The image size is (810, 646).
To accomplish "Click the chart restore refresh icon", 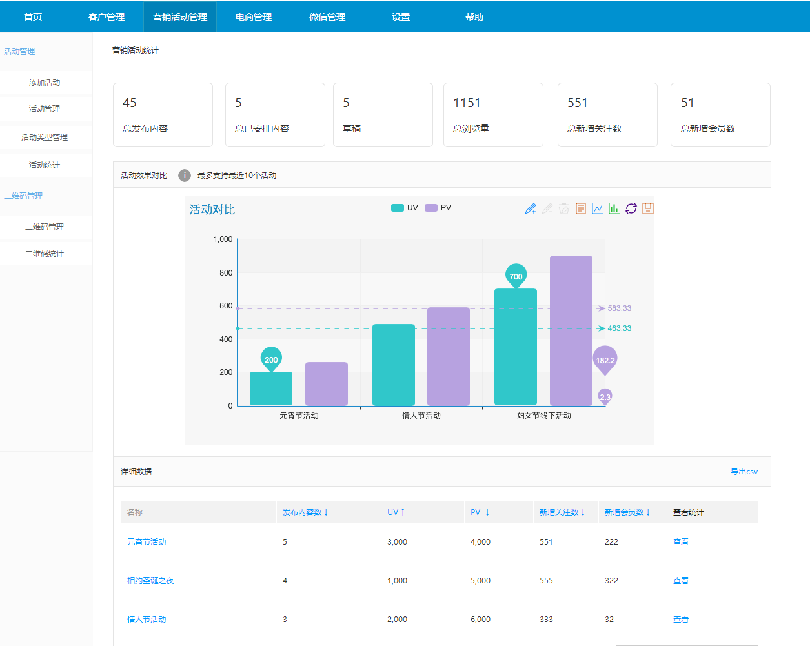I will 631,208.
